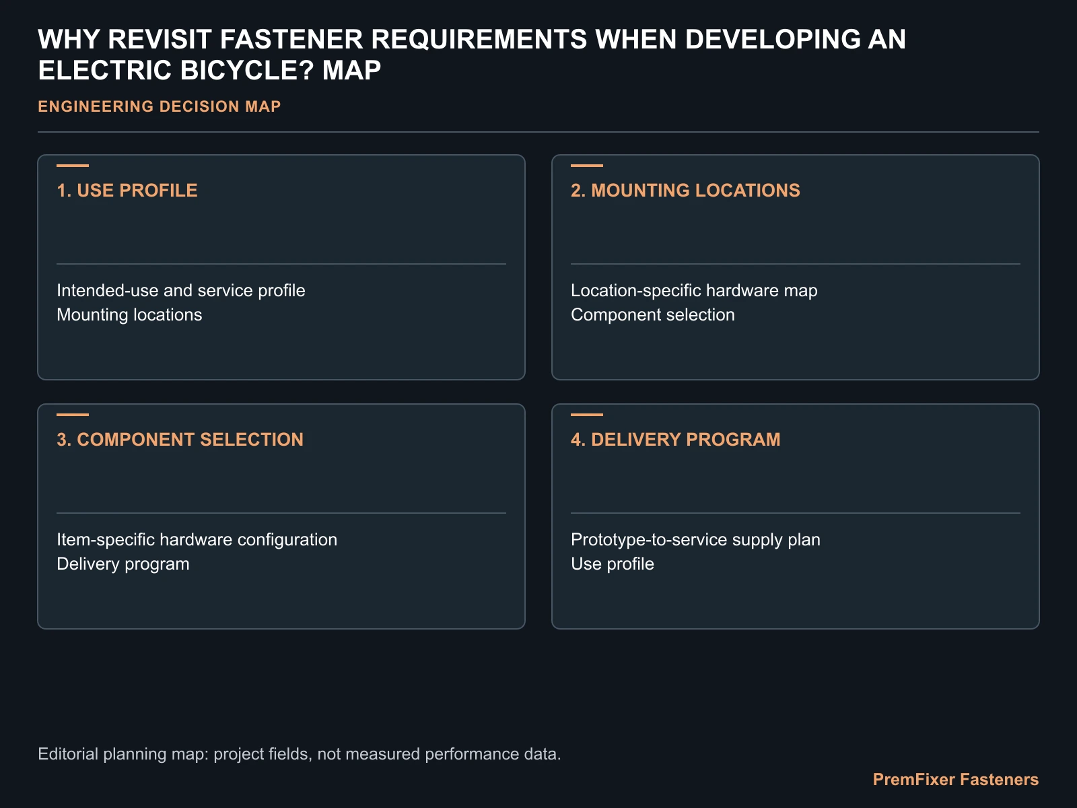Click the main infographic title
The width and height of the screenshot is (1077, 808).
[x=472, y=55]
